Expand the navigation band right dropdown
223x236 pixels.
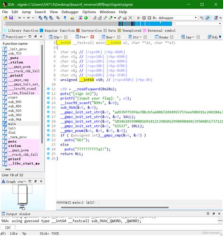point(220,23)
